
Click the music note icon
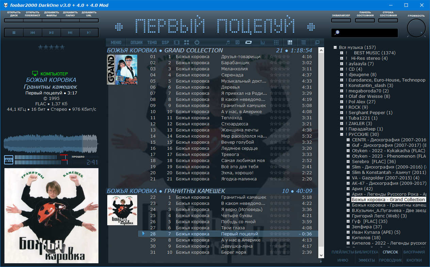[x=228, y=42]
